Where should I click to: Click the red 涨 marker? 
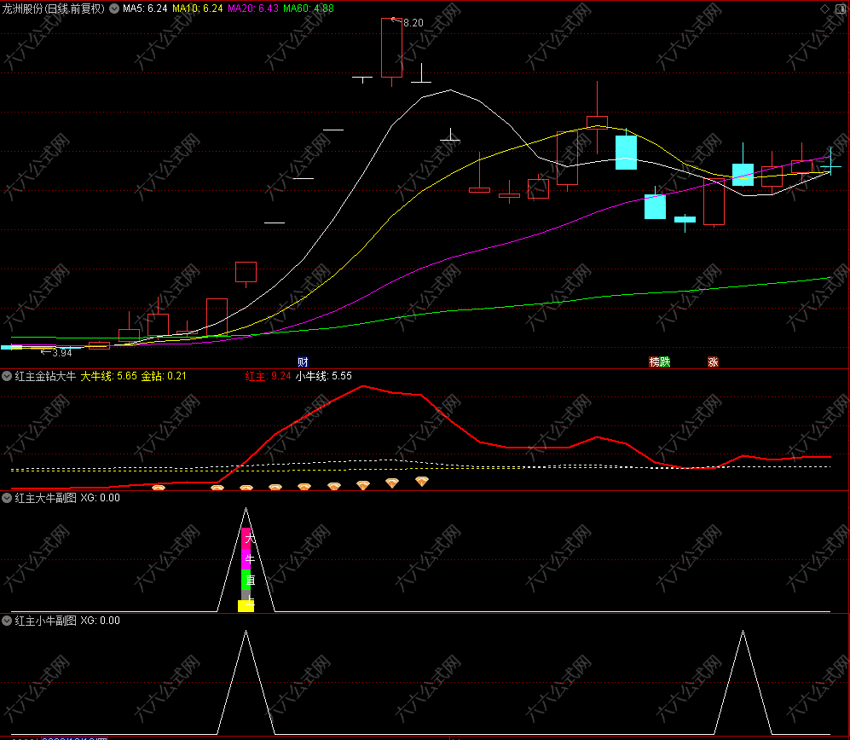click(x=712, y=361)
